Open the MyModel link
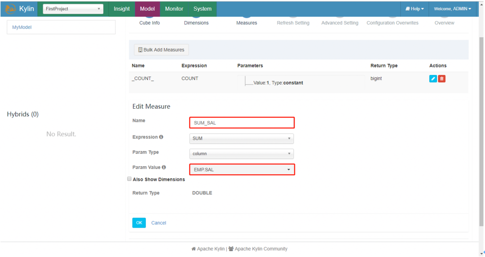The image size is (485, 257). (22, 27)
